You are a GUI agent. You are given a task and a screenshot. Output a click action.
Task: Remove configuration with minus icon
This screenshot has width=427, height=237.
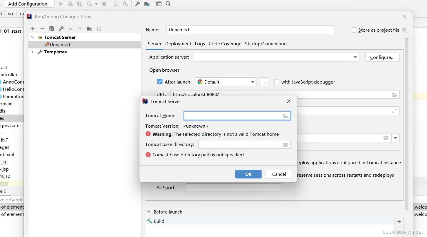(42, 29)
